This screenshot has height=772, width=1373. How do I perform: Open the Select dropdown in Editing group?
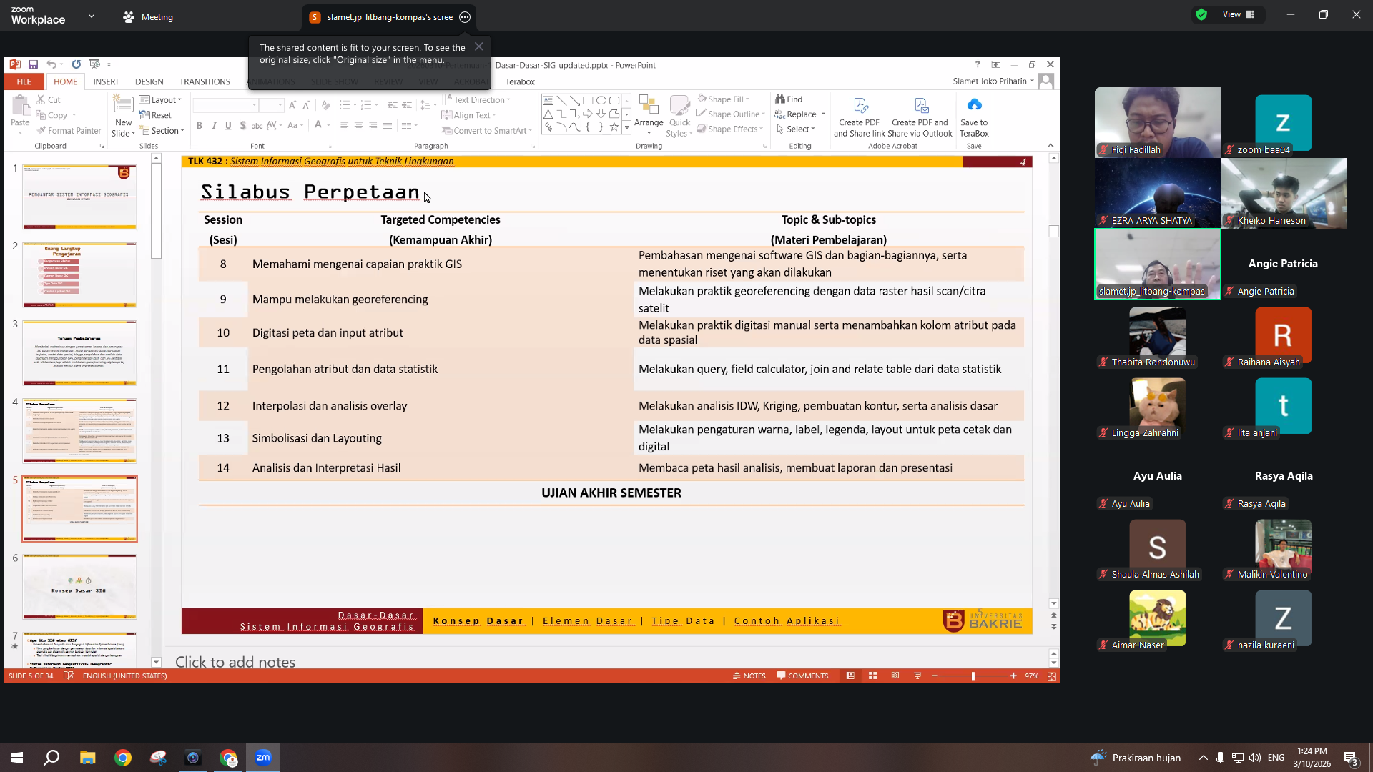click(795, 129)
